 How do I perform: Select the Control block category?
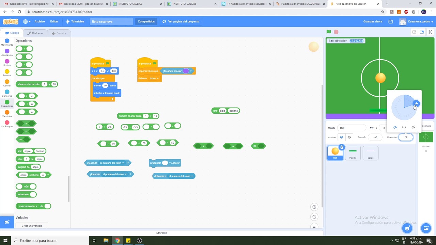pos(7,83)
